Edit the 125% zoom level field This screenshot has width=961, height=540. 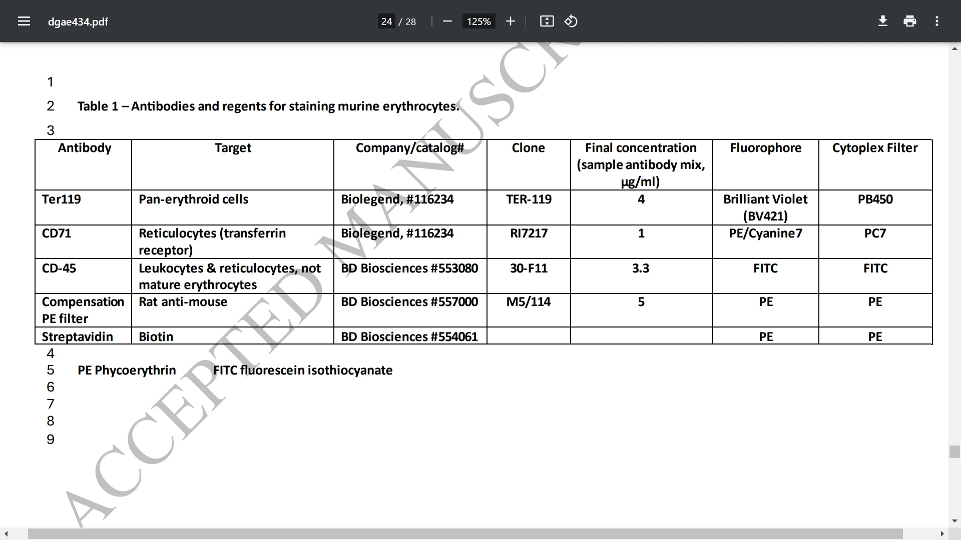(479, 21)
